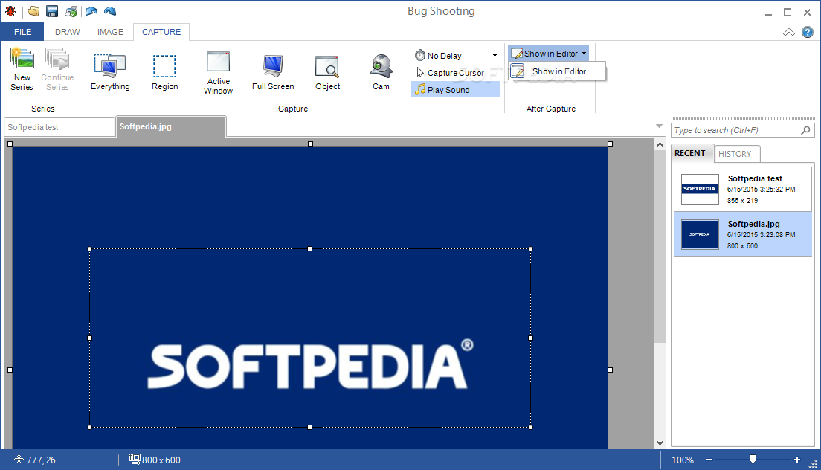Click the 856 x 219 size text
The height and width of the screenshot is (470, 821).
(742, 201)
